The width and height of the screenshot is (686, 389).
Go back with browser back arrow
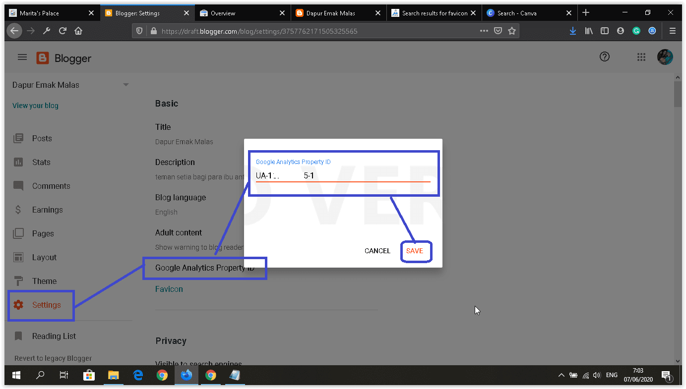click(x=14, y=31)
